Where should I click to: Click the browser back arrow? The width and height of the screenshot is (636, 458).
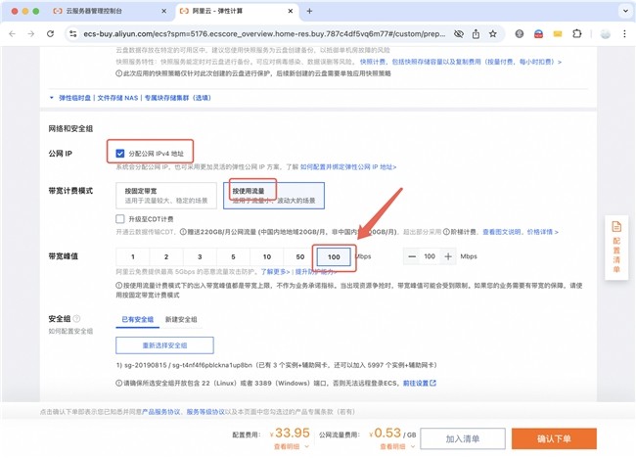coord(12,33)
